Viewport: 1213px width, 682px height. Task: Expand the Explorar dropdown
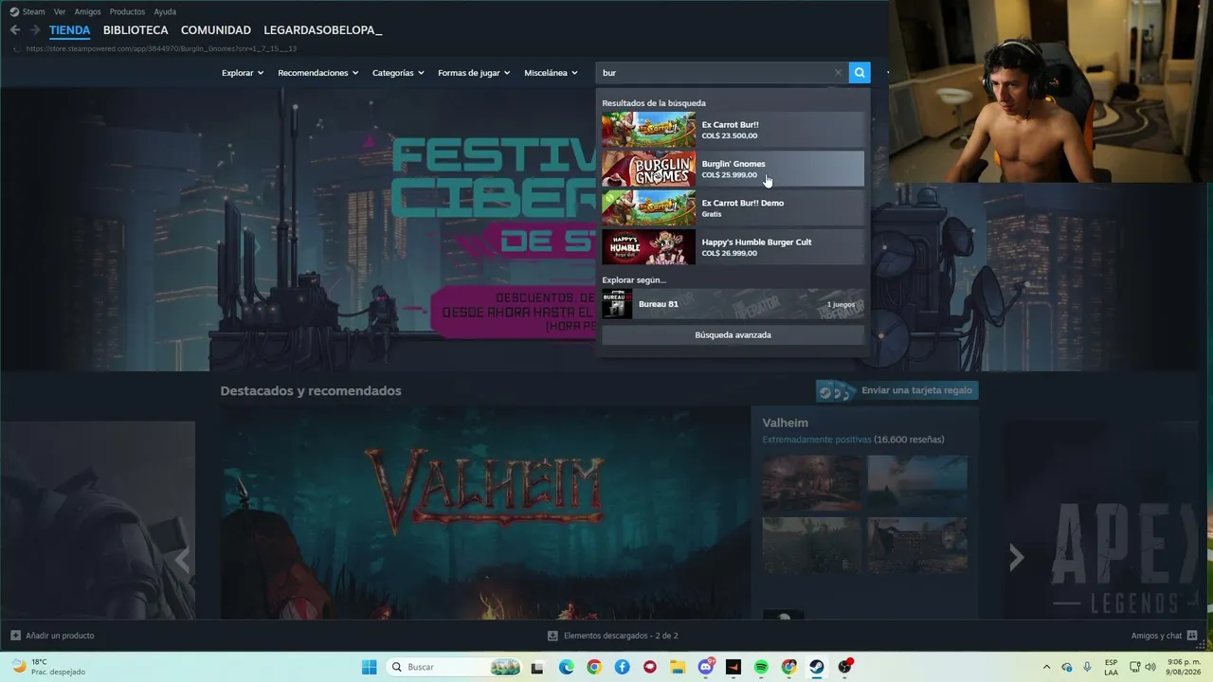coord(243,73)
